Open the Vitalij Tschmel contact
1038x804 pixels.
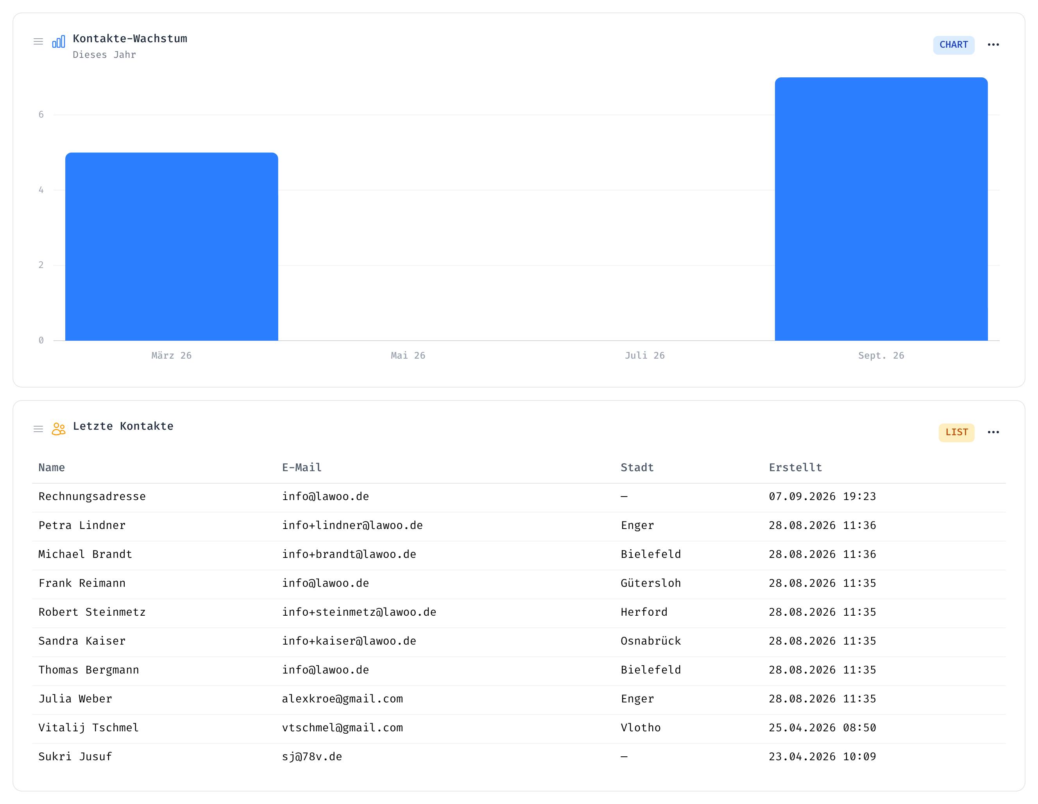pos(88,728)
